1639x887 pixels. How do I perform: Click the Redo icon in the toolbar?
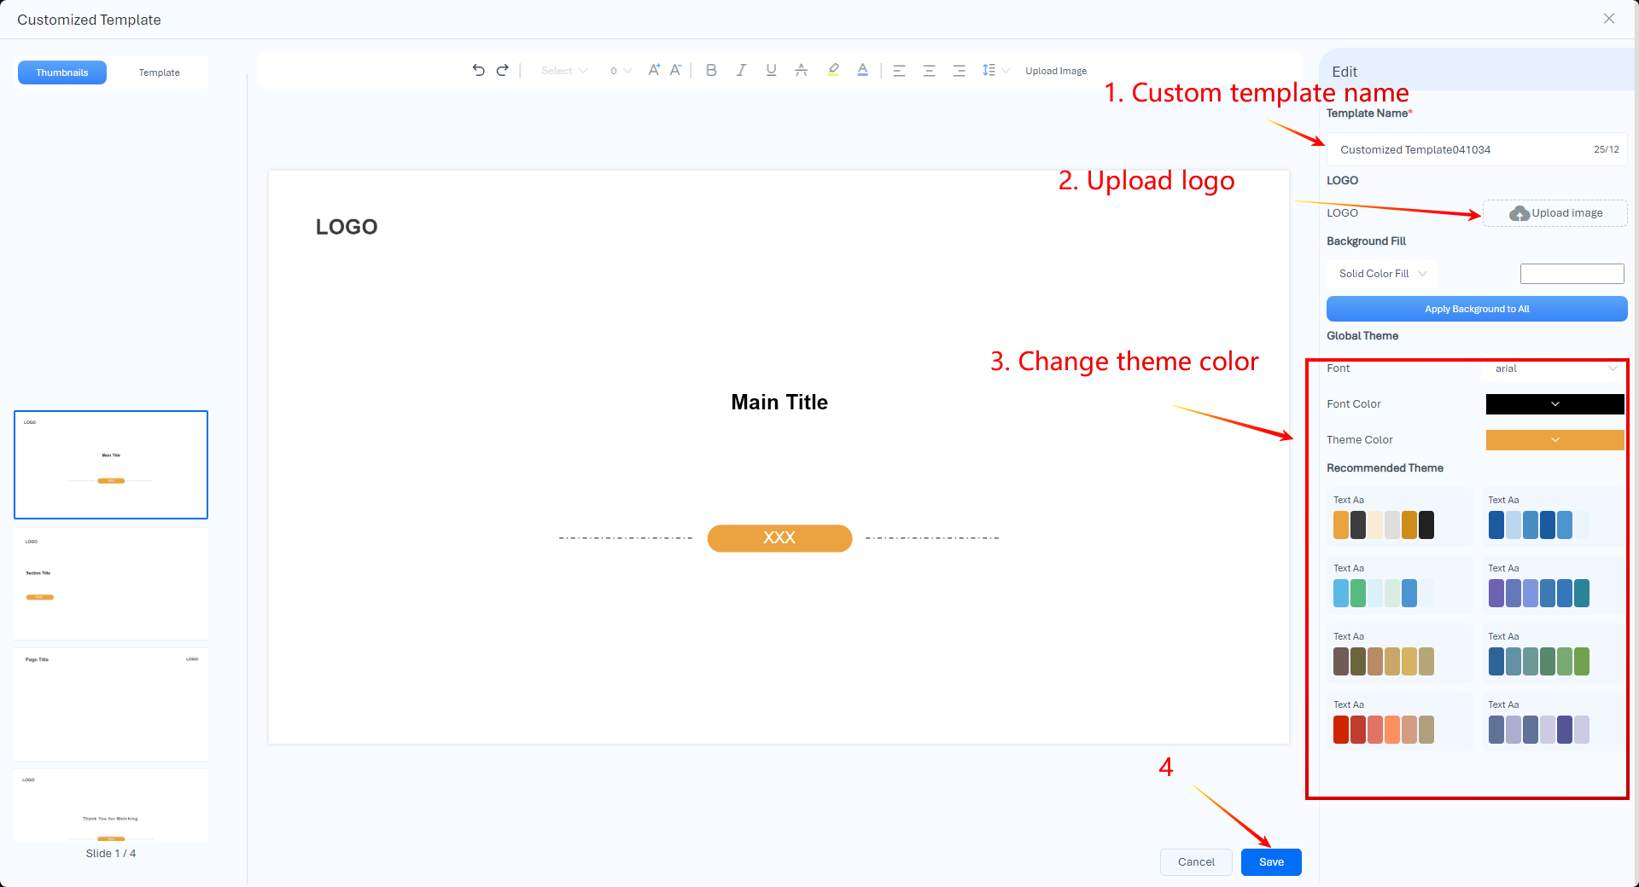503,70
